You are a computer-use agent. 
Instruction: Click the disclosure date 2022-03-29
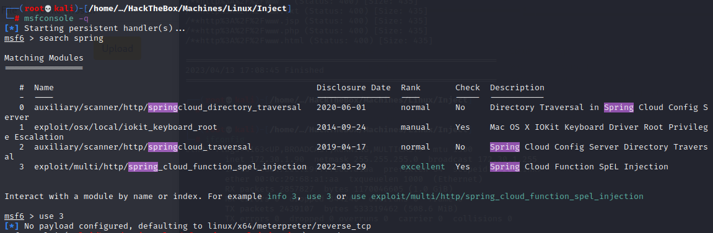pos(341,167)
